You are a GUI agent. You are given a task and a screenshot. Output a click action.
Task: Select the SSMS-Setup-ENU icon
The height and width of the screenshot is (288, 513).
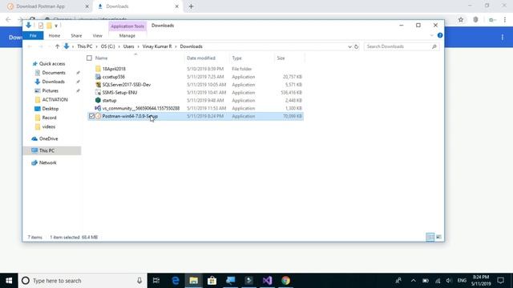98,93
